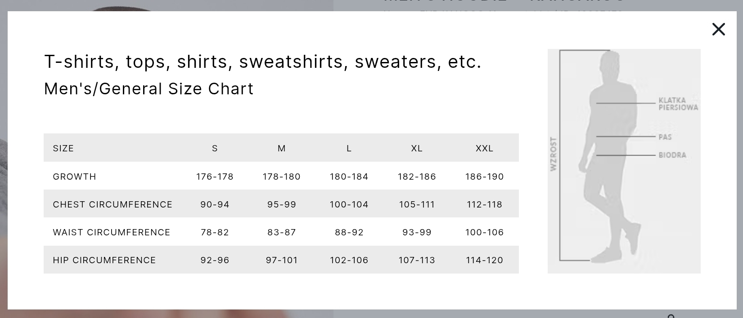The image size is (743, 318).
Task: Click chest value 95-99 for M
Action: tap(282, 204)
